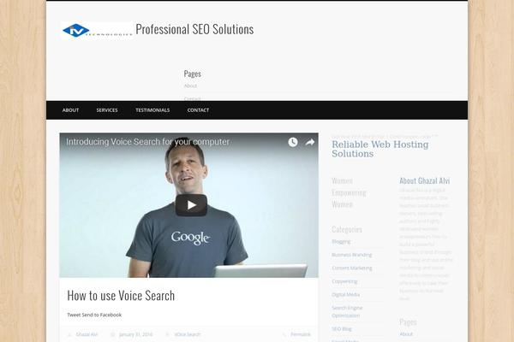Click the About link in sidebar Pages
This screenshot has width=514, height=342.
(406, 334)
